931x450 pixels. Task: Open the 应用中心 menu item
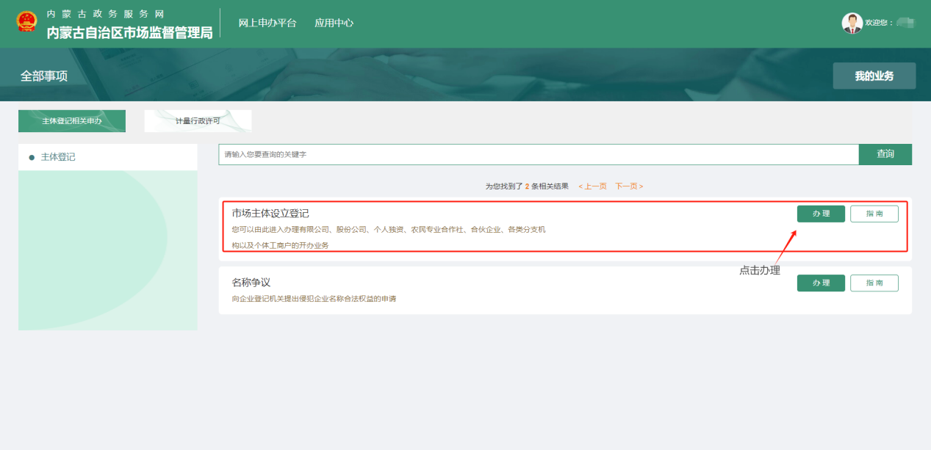[x=334, y=23]
